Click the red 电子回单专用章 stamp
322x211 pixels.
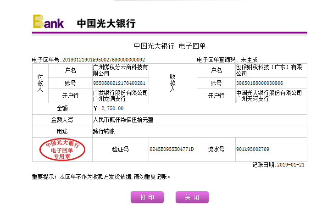tap(62, 150)
